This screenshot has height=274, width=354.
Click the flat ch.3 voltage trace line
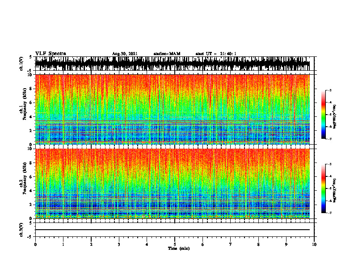click(173, 230)
